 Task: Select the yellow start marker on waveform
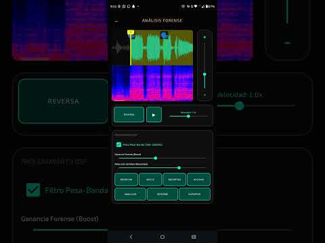coord(131,32)
